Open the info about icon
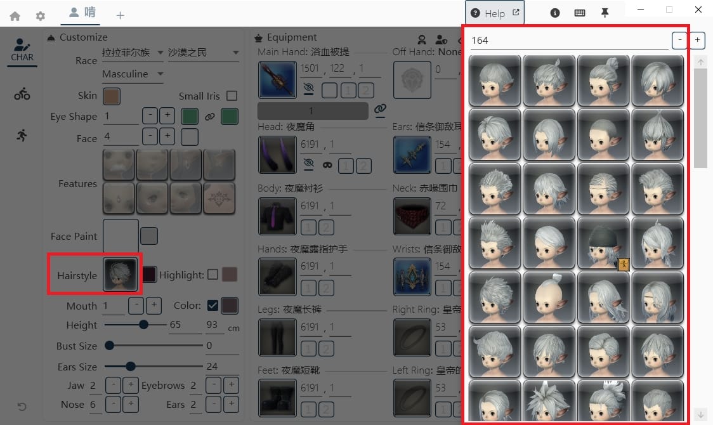 [555, 13]
